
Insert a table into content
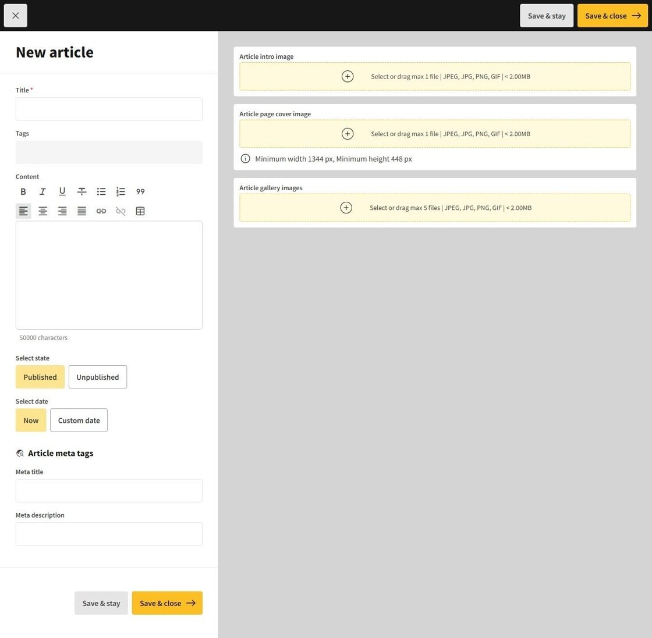point(140,211)
